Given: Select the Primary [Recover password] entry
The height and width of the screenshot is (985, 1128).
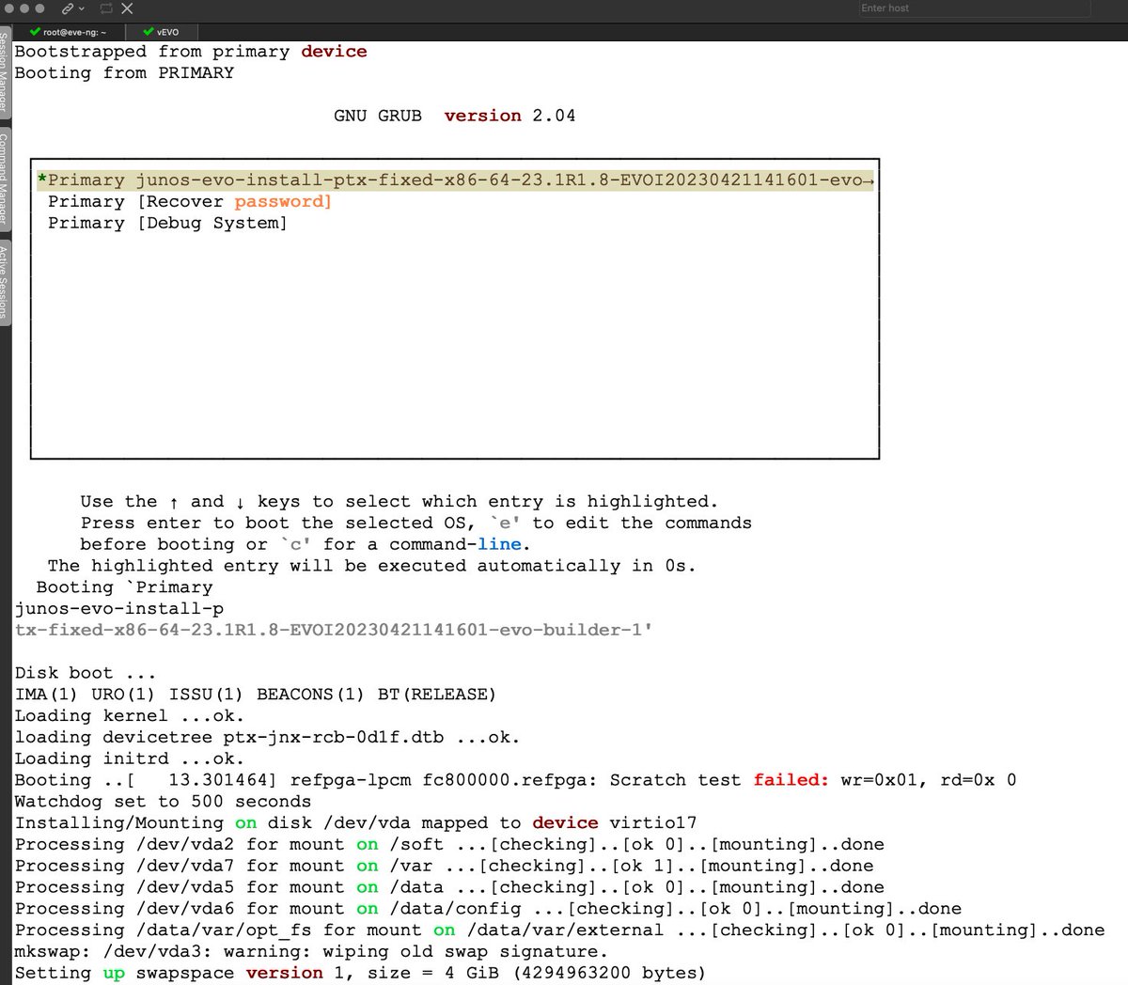Looking at the screenshot, I should tap(190, 201).
